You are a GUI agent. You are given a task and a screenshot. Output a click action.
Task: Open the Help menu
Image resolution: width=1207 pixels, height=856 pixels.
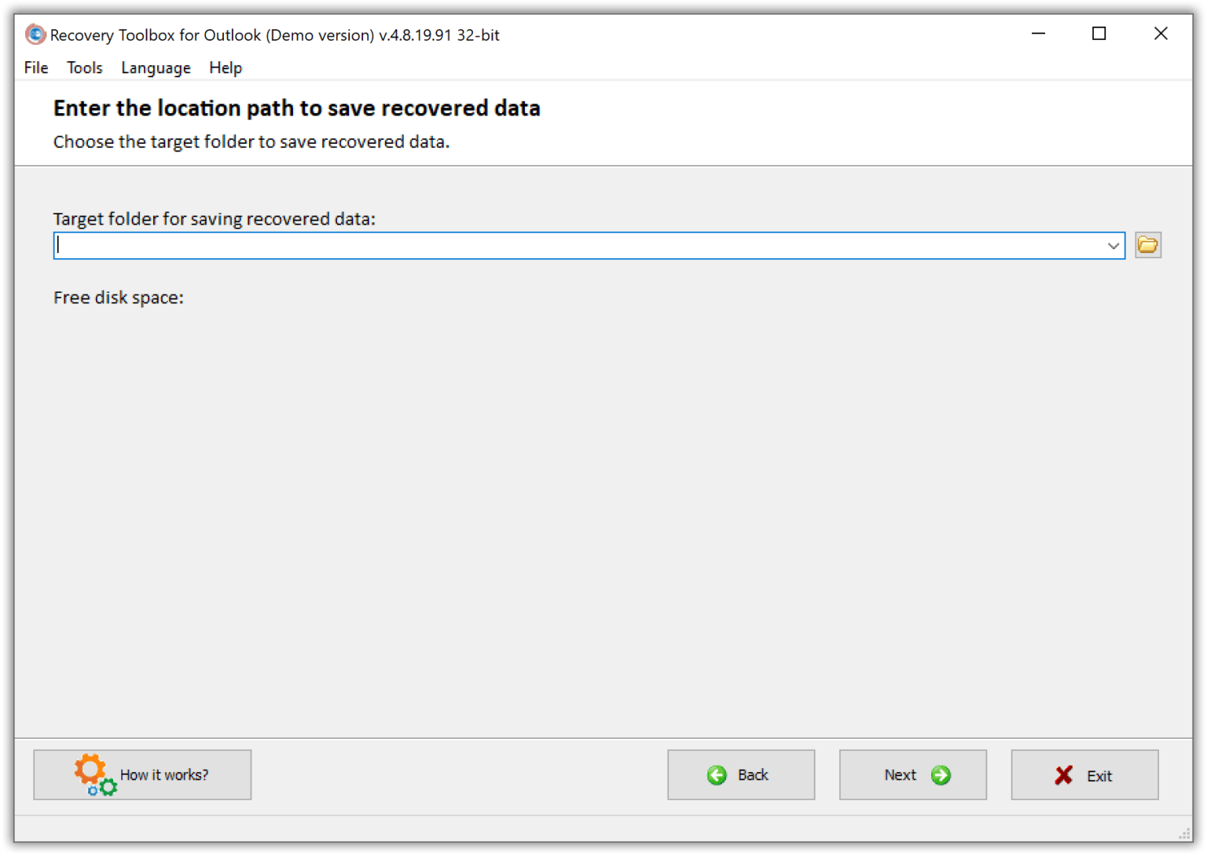coord(225,68)
